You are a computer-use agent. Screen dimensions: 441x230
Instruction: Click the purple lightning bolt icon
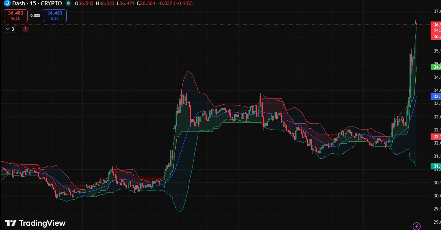pyautogui.click(x=416, y=226)
